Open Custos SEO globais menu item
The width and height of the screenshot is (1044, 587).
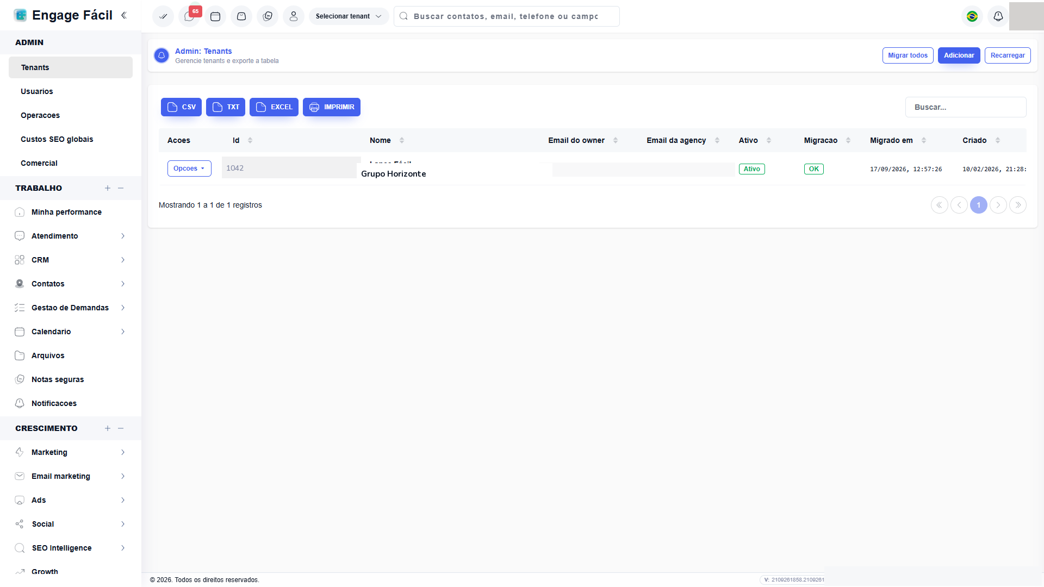(x=71, y=139)
